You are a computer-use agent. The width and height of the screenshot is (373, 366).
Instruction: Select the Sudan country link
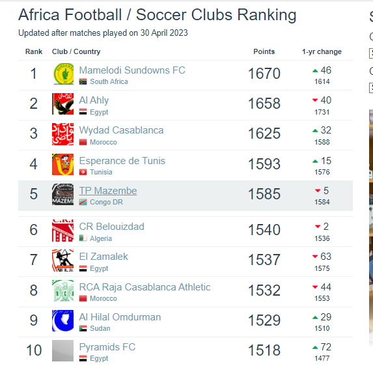(100, 328)
